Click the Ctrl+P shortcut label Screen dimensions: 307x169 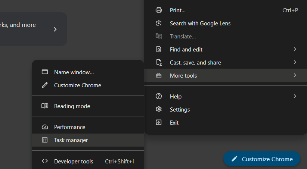point(290,10)
